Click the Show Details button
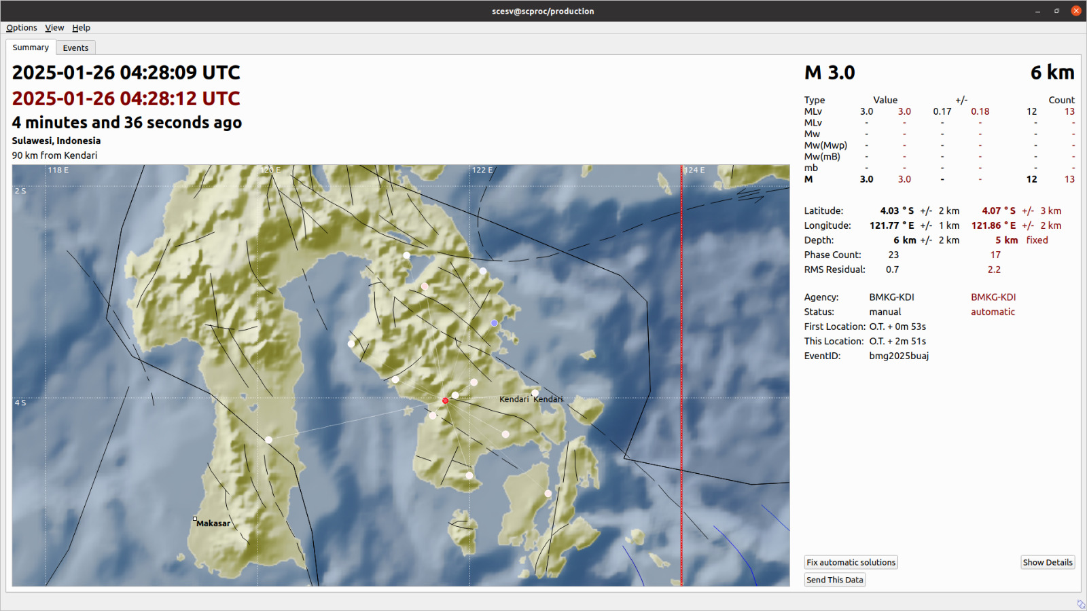The image size is (1087, 611). point(1048,562)
